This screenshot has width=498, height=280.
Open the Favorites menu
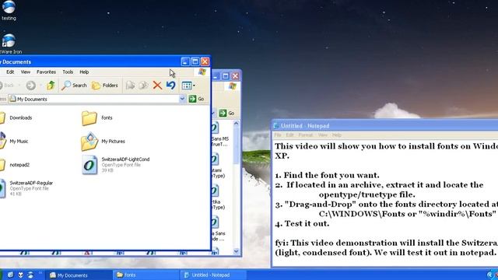(46, 72)
